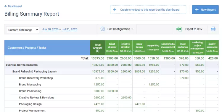This screenshot has width=222, height=112.
Task: Click the 2475.00 visual design value in Packaging Design row
Action: [140, 104]
